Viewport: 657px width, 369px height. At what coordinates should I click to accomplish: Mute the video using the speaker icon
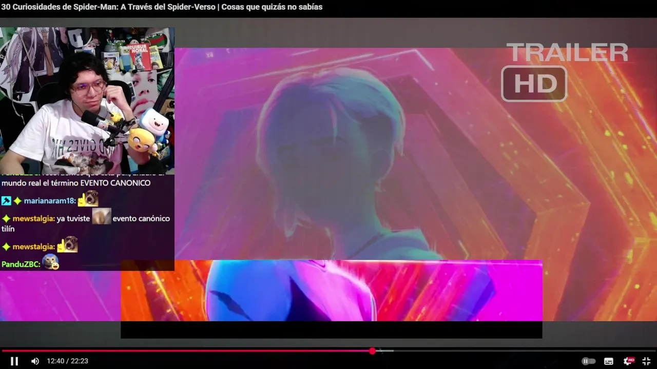35,361
